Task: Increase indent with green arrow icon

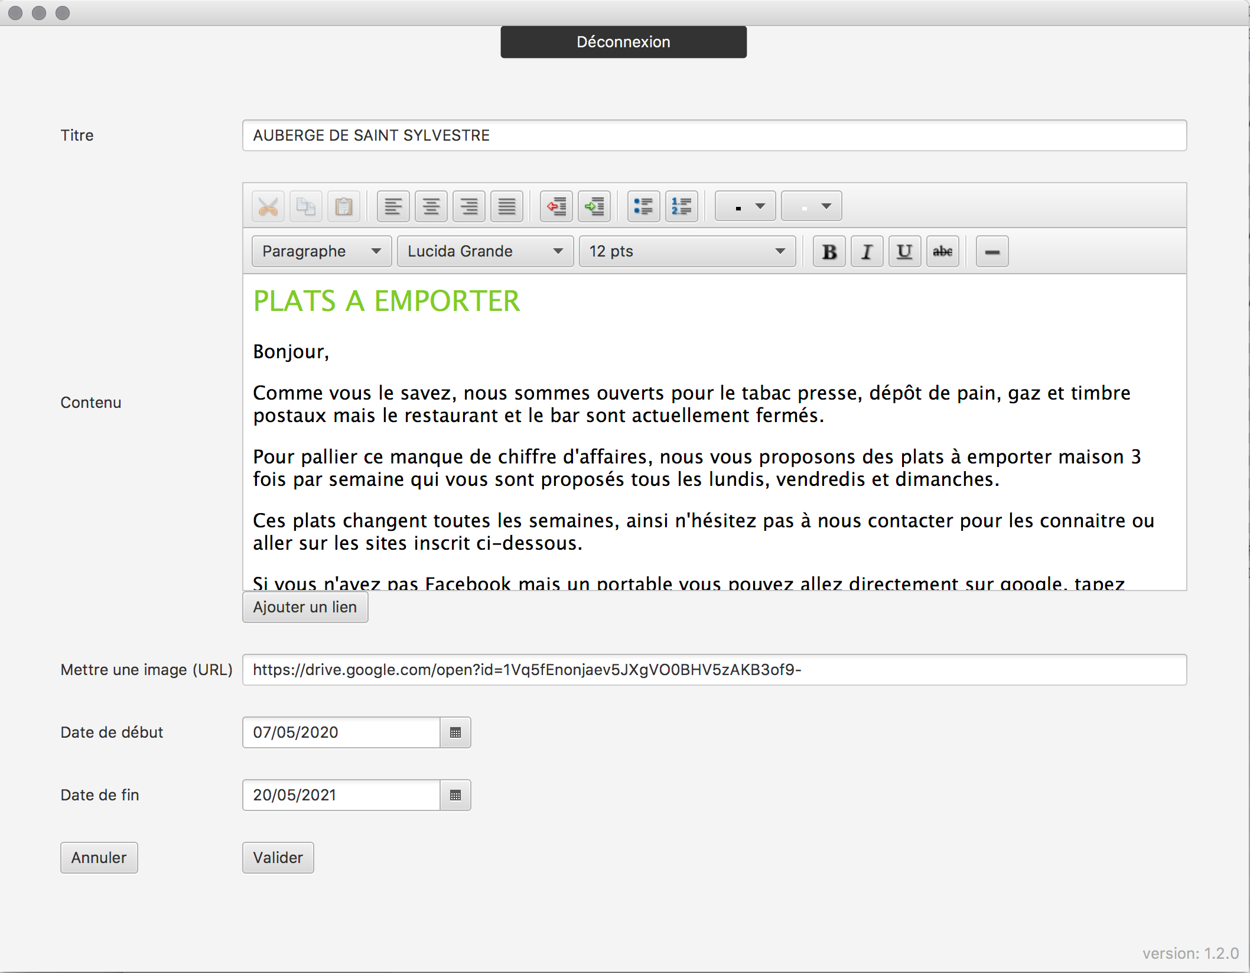Action: [594, 207]
